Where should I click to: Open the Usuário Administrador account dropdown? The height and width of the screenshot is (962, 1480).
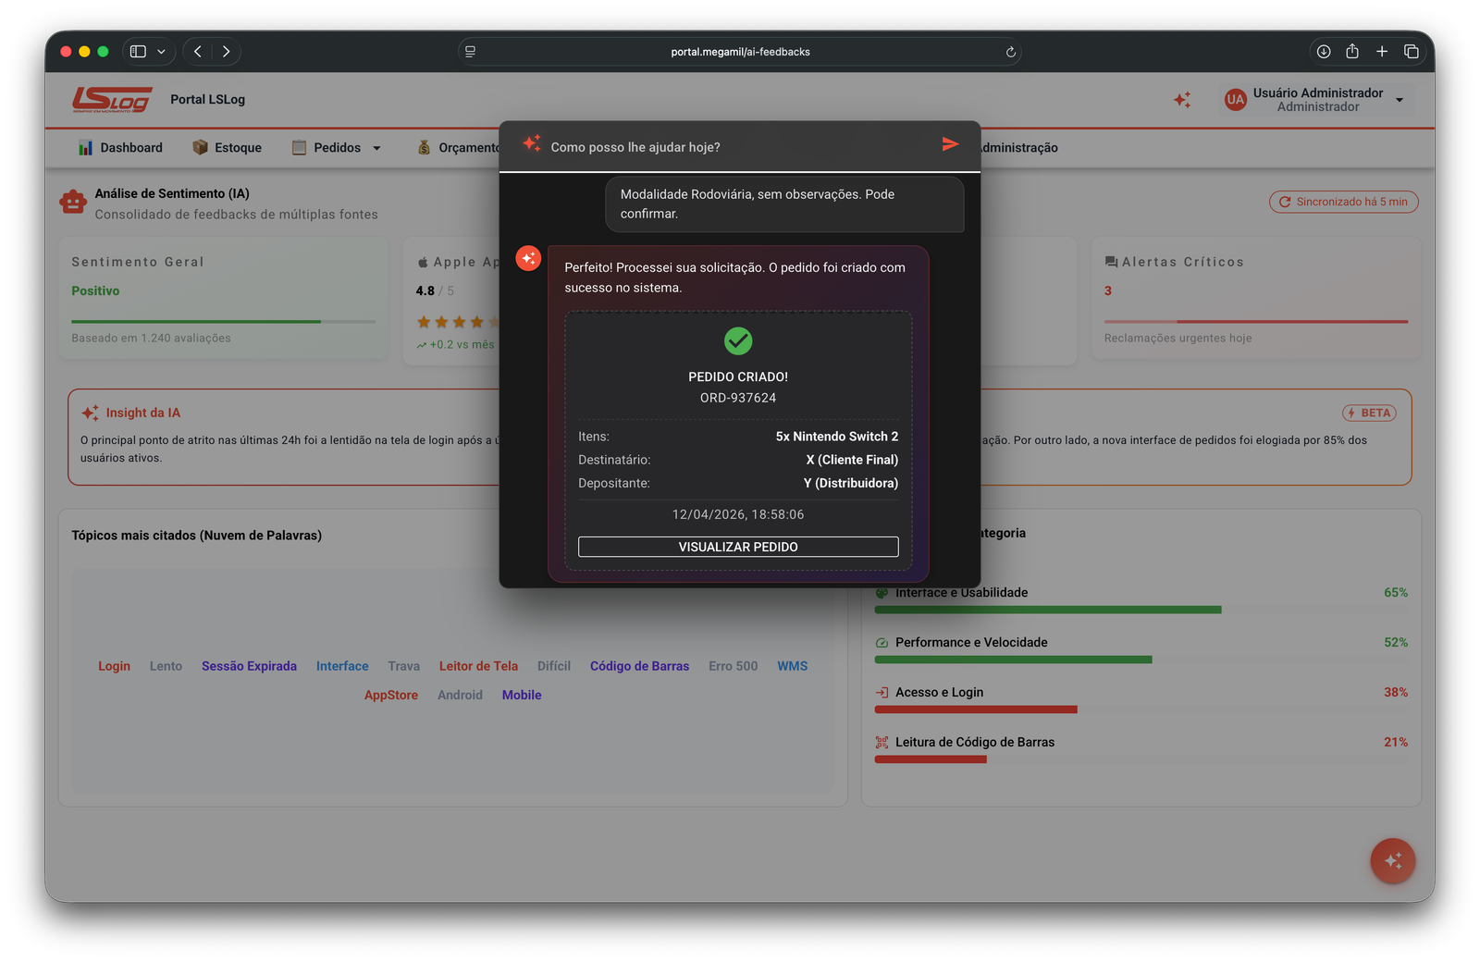pos(1400,99)
